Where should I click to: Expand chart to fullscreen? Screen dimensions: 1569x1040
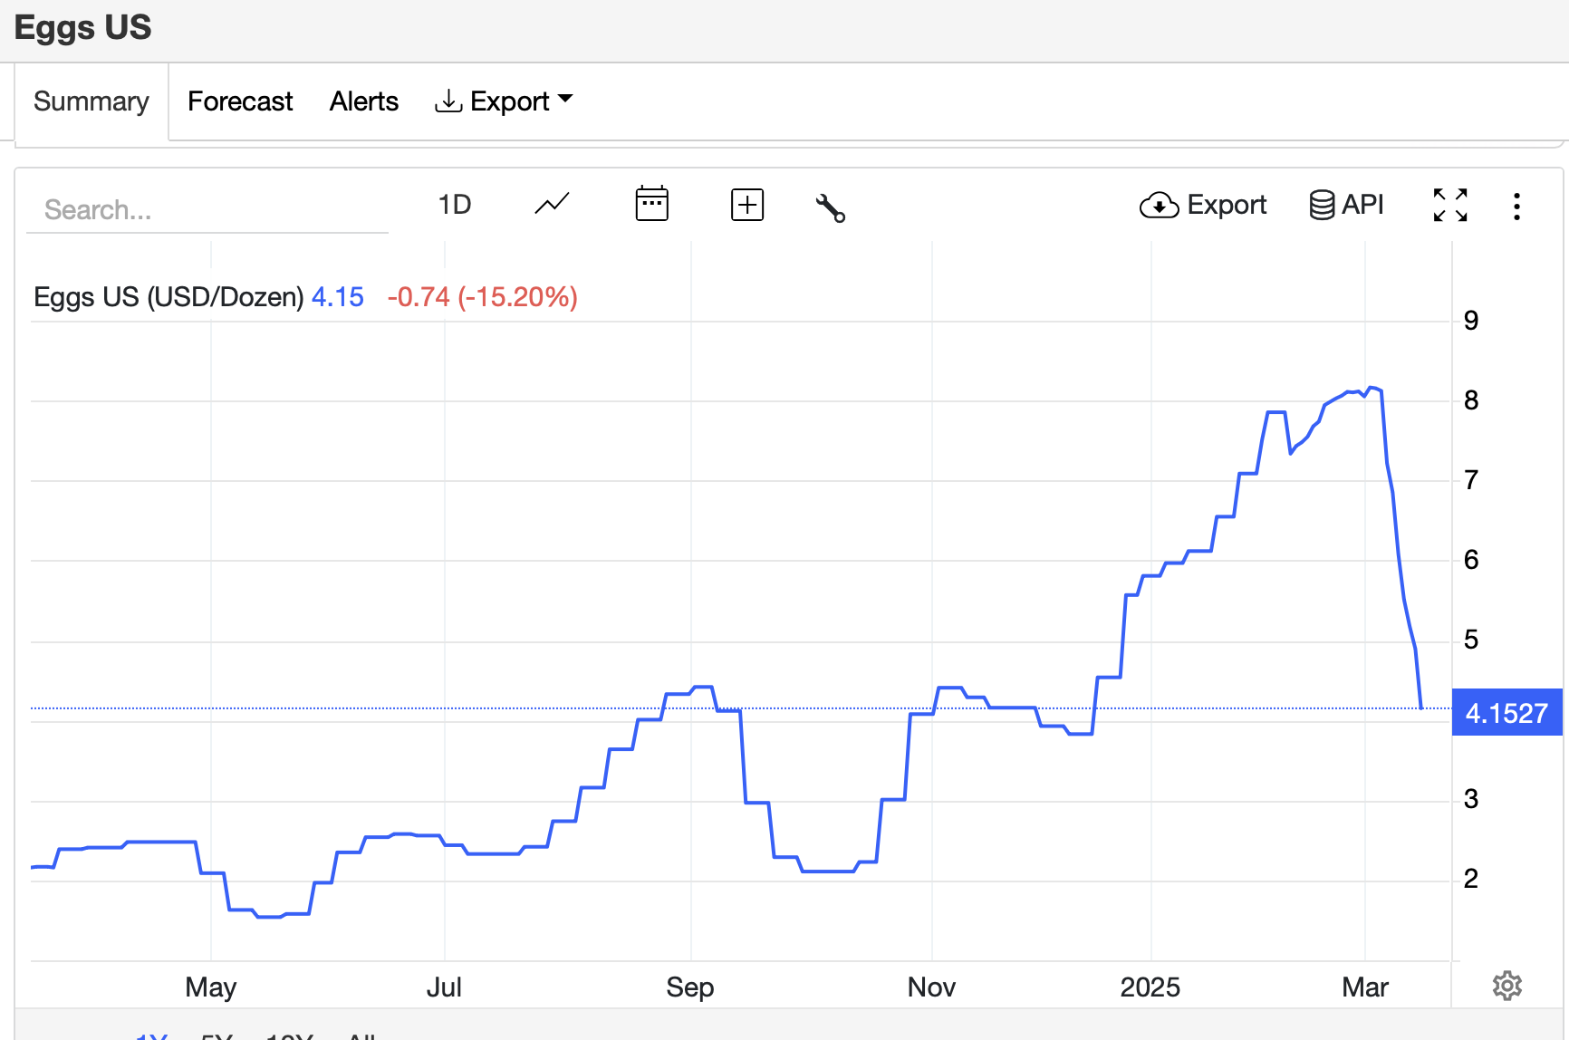pos(1449,206)
